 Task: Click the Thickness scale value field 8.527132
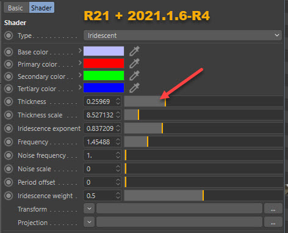pyautogui.click(x=99, y=115)
